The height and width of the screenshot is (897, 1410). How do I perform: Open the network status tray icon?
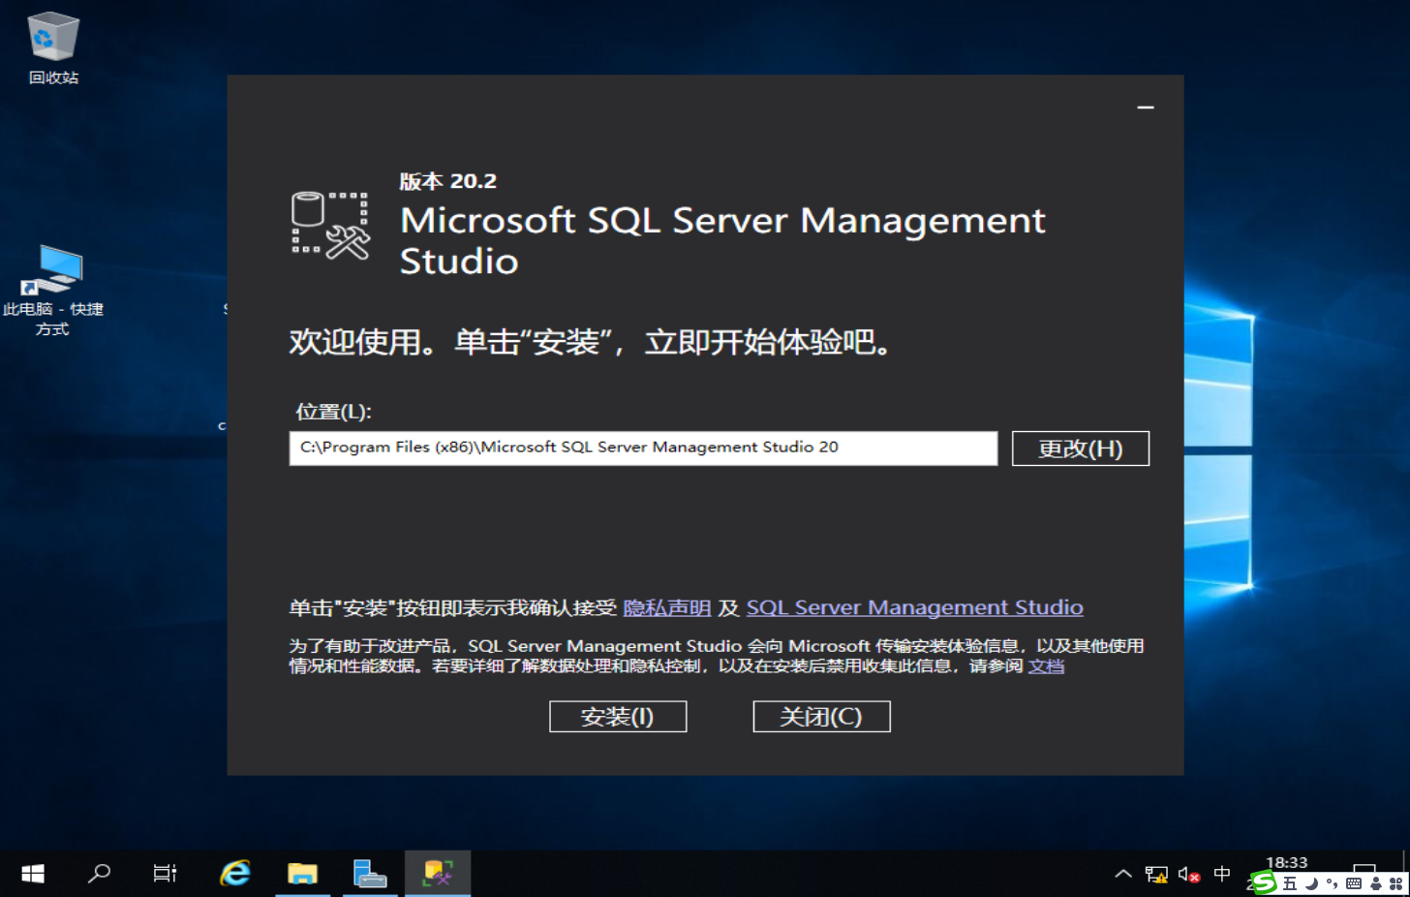1155,875
